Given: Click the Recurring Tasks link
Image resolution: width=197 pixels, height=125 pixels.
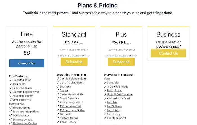Looking at the screenshot, I should click(x=22, y=88).
